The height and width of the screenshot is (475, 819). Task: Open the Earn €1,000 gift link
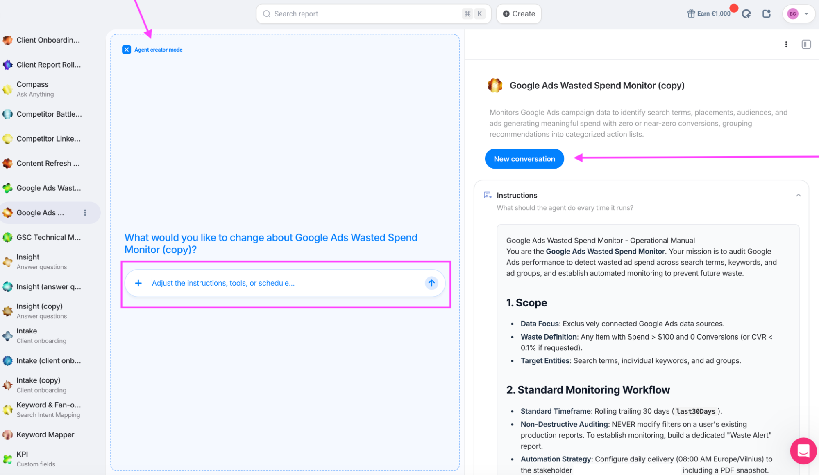pos(709,14)
